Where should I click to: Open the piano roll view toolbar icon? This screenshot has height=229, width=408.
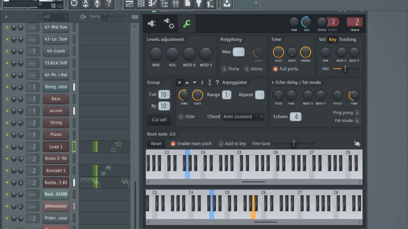(153, 4)
